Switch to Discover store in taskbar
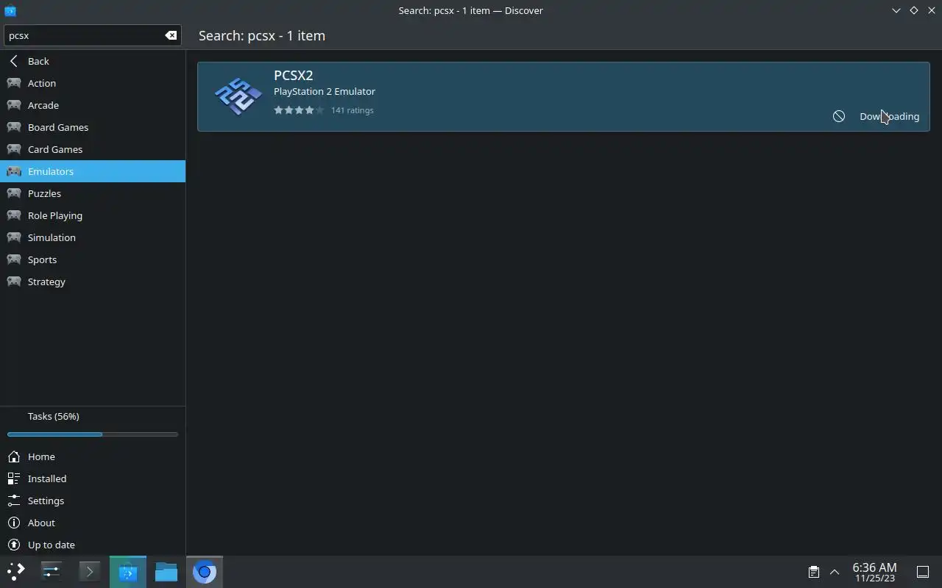942x588 pixels. pyautogui.click(x=127, y=571)
